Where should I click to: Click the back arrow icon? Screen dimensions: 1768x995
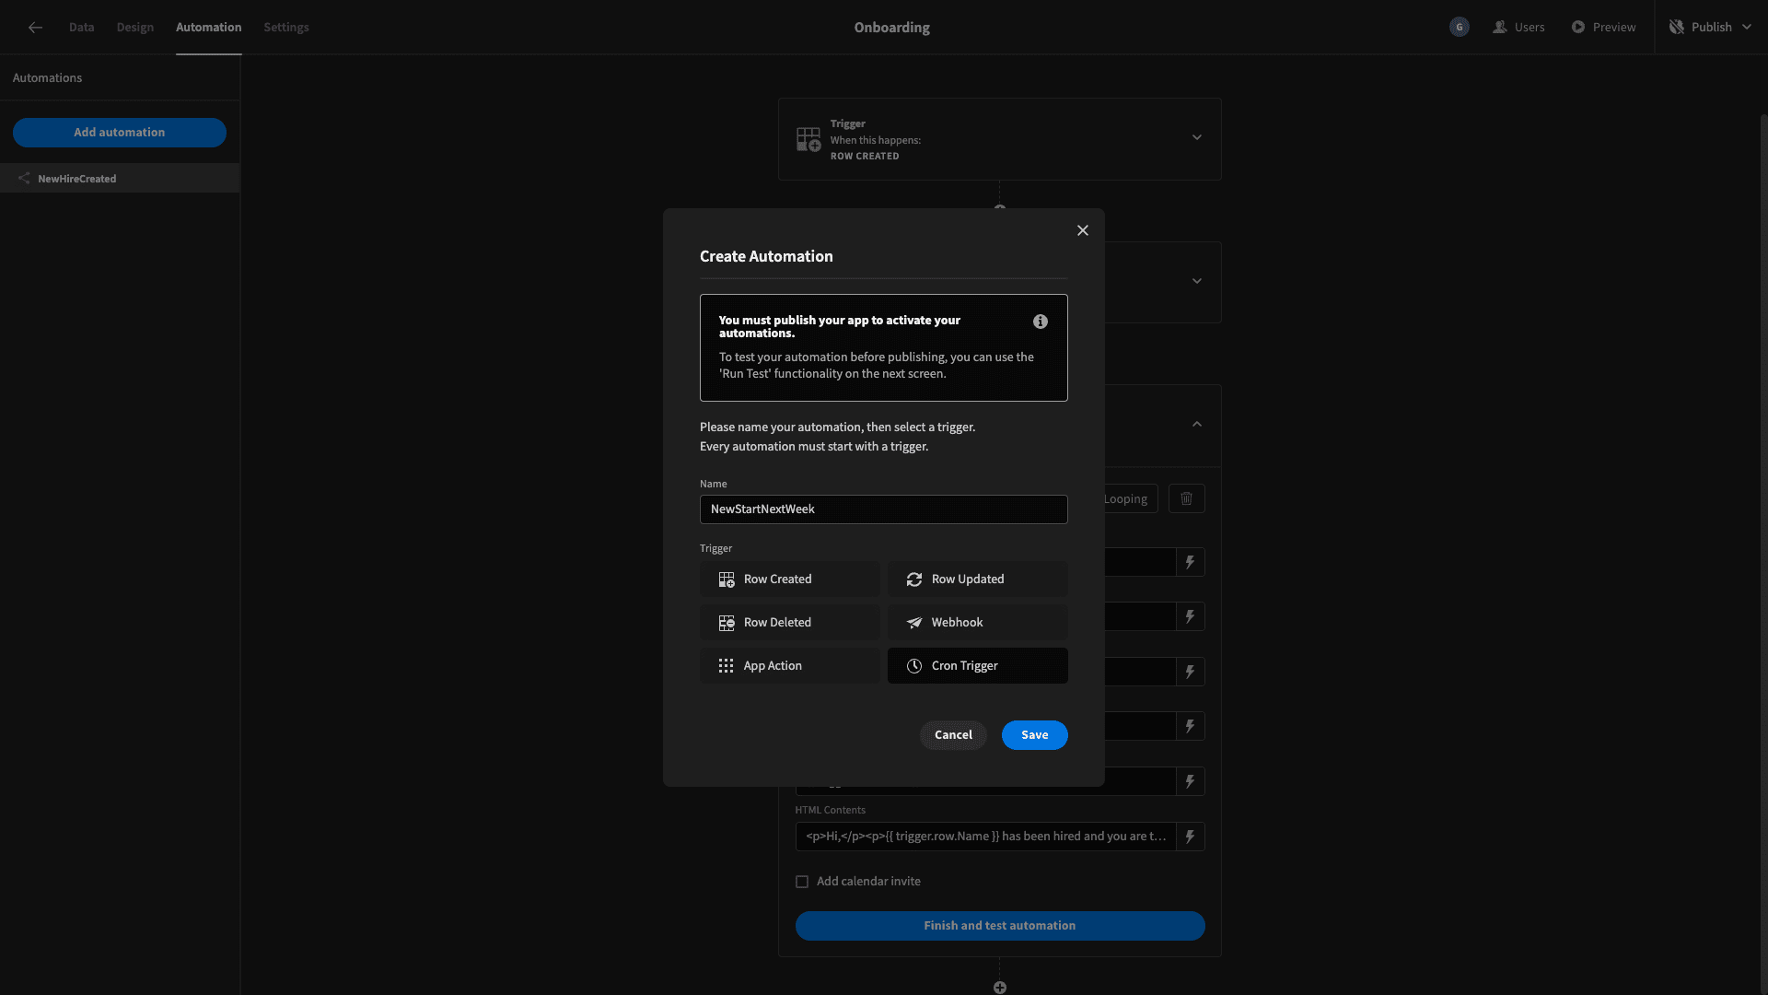(x=35, y=28)
